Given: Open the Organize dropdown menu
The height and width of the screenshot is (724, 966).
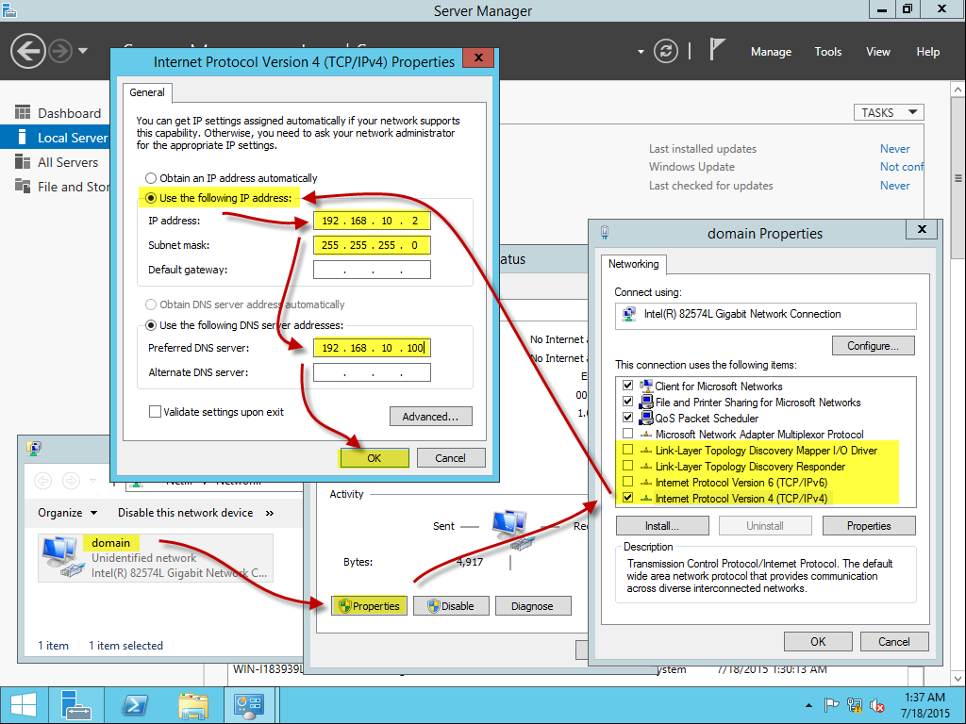Looking at the screenshot, I should (67, 513).
